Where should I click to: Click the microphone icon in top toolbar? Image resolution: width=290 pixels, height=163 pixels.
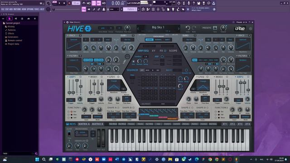point(188,3)
